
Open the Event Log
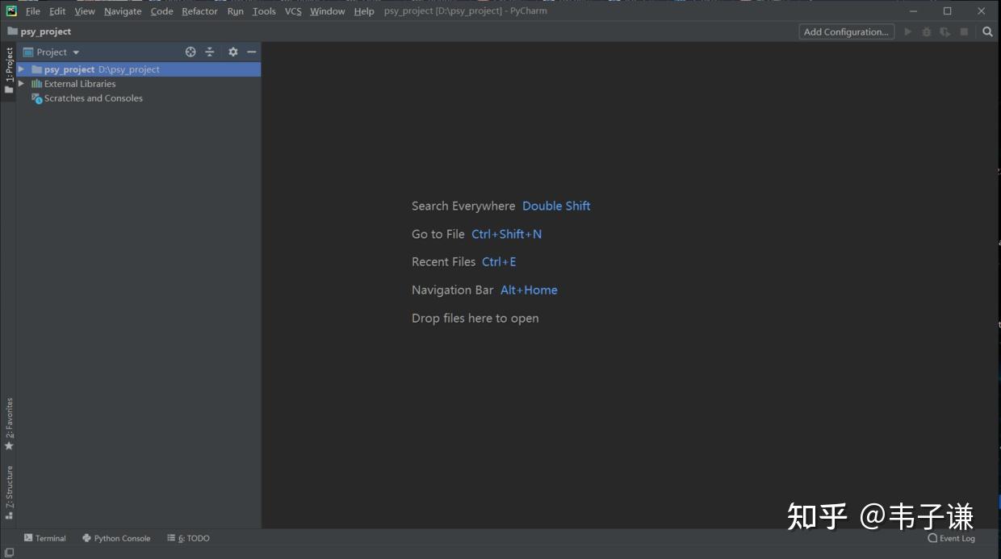coord(951,538)
